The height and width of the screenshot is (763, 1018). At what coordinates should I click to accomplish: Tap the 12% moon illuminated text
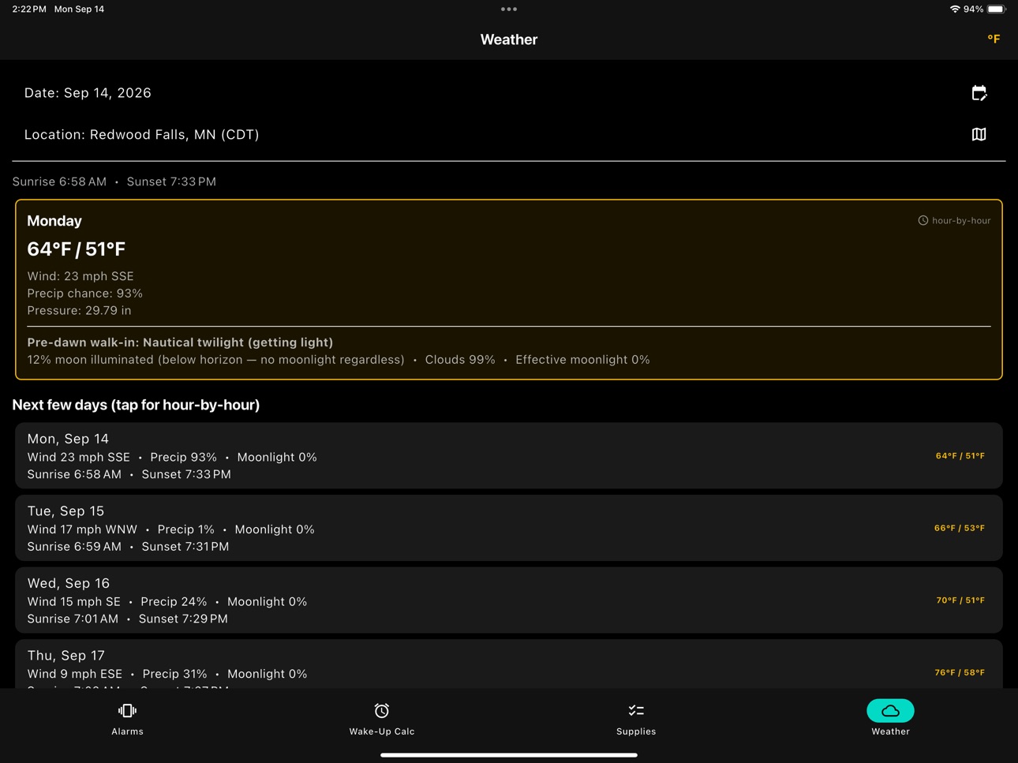pyautogui.click(x=215, y=360)
